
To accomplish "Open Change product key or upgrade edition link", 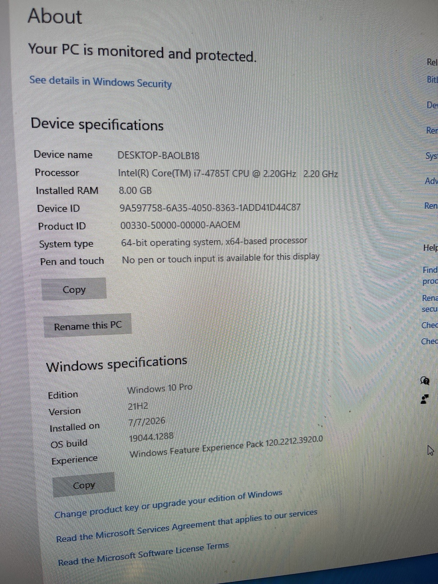I will (168, 504).
